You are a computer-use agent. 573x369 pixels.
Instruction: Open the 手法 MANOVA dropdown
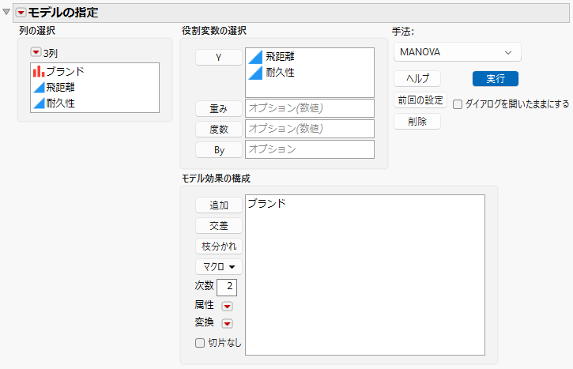click(457, 52)
